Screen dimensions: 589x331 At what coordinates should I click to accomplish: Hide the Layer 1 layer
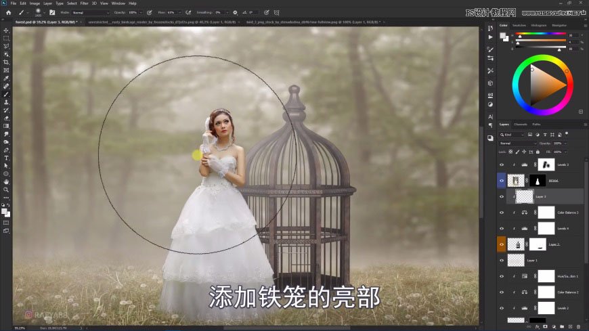coord(502,261)
